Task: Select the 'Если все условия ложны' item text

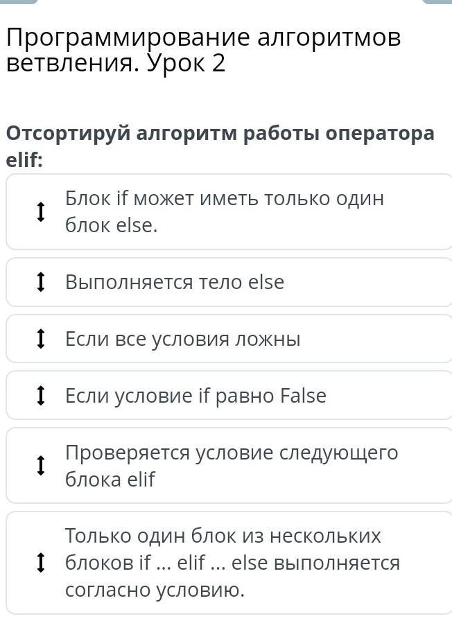Action: [x=182, y=339]
